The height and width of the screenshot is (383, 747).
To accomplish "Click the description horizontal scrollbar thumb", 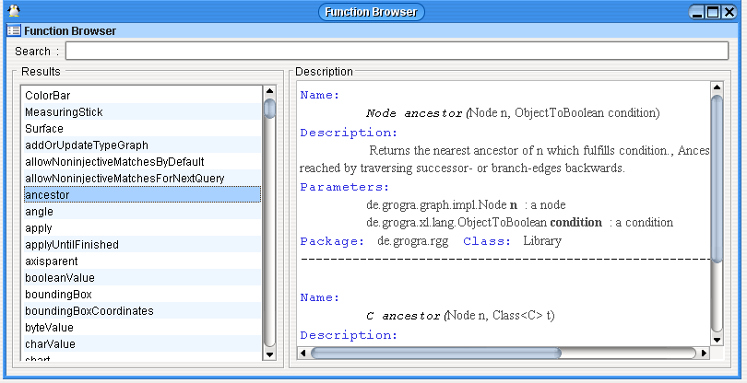I will point(435,353).
